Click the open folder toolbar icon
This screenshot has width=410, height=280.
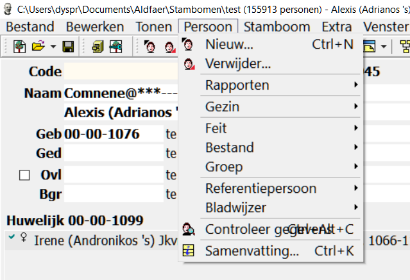pyautogui.click(x=38, y=46)
